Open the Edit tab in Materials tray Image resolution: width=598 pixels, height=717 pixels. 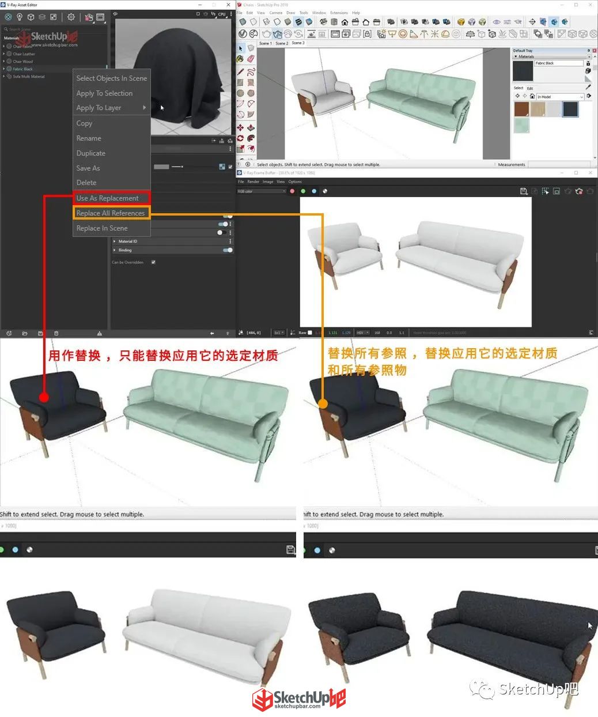530,88
